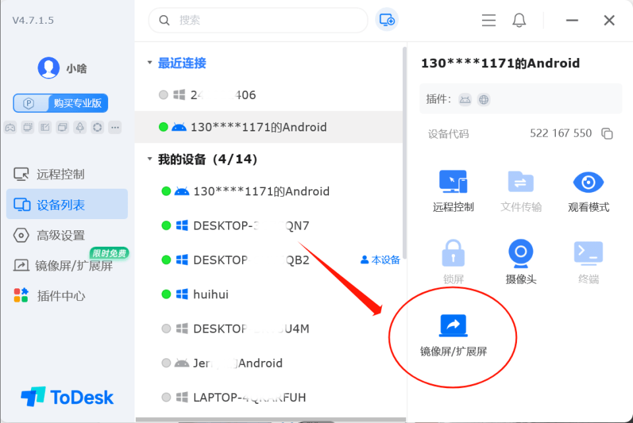The height and width of the screenshot is (423, 633).
Task: Click the Android plugin icon next to 插件
Action: (465, 100)
